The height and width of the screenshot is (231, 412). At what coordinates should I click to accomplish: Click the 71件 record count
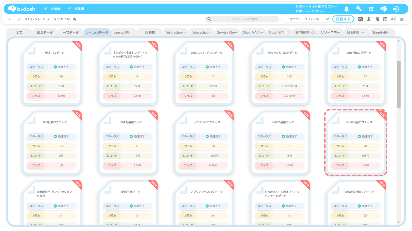point(365,86)
